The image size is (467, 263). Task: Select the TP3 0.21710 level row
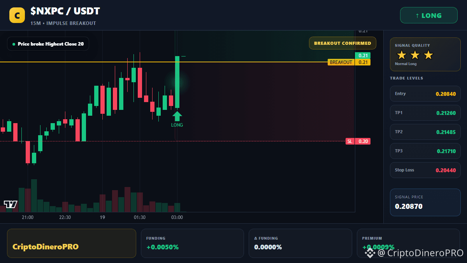point(425,151)
